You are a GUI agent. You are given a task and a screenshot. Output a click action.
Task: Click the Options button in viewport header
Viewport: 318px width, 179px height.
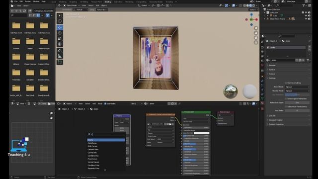point(253,10)
